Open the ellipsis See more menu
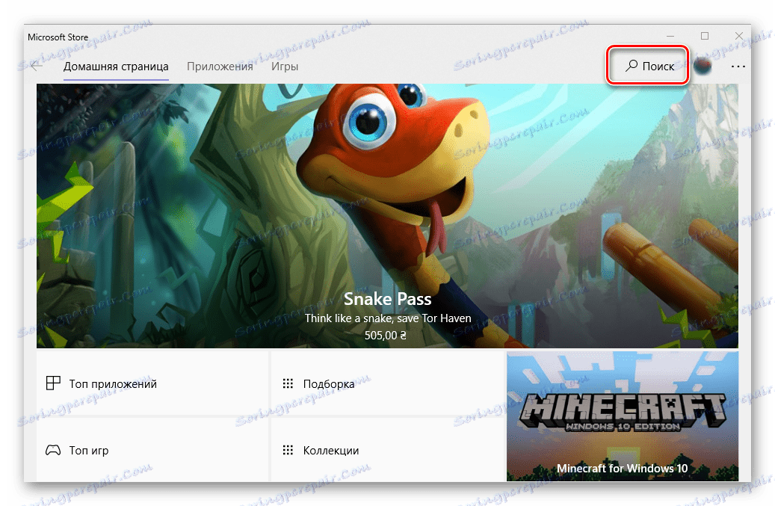Screen dimensions: 775x506 (x=738, y=67)
